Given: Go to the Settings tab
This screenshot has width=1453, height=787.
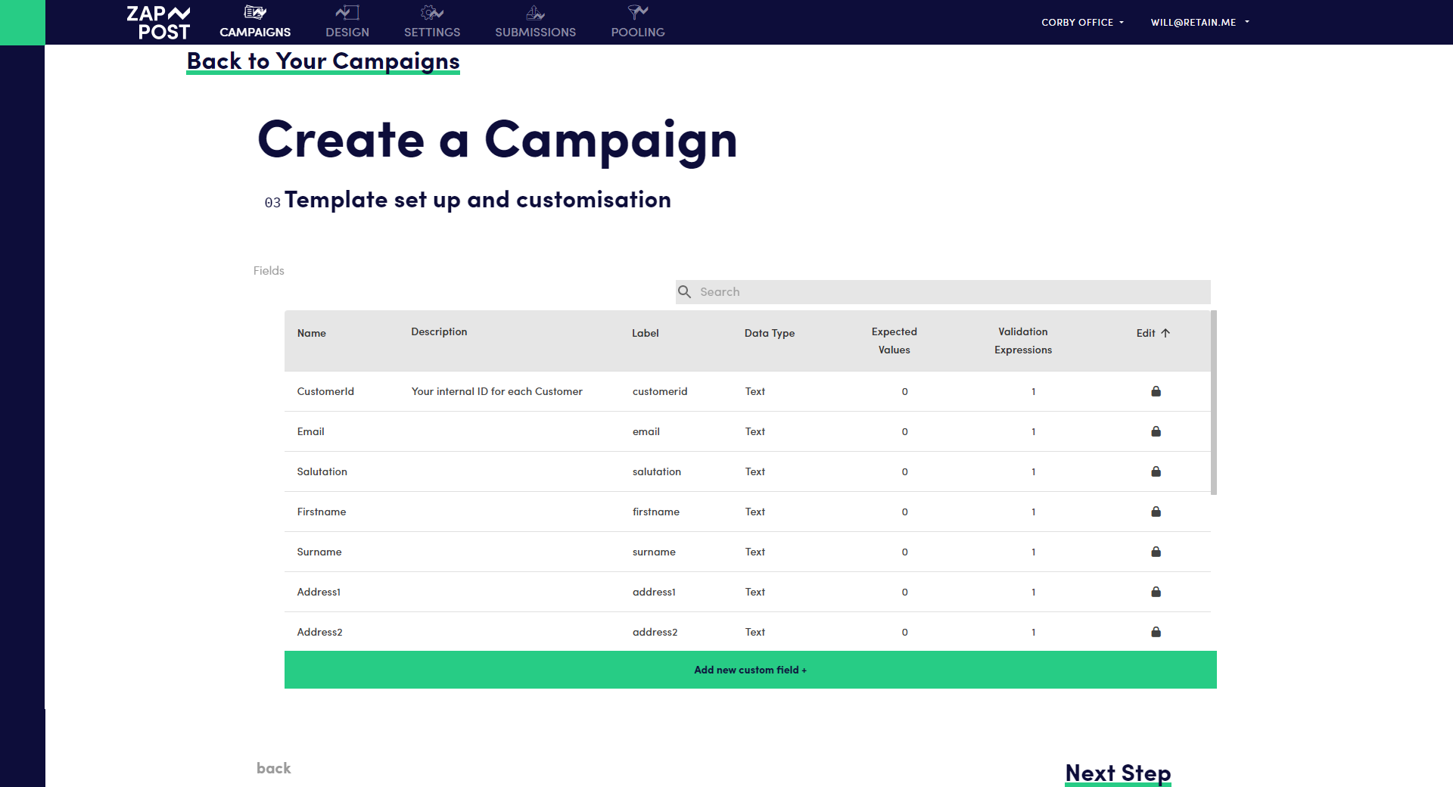Looking at the screenshot, I should (x=432, y=23).
